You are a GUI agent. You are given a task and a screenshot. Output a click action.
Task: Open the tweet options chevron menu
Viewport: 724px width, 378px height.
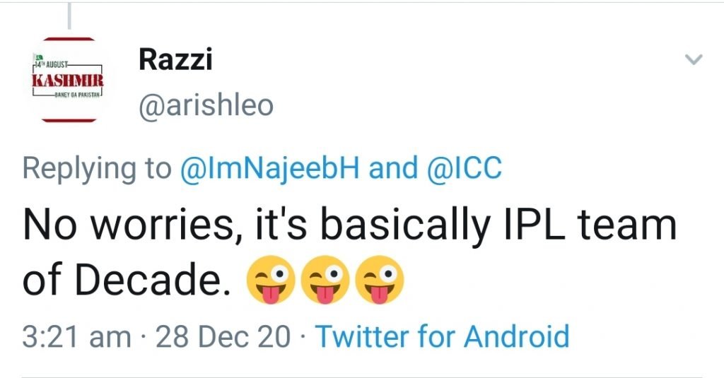(x=694, y=60)
